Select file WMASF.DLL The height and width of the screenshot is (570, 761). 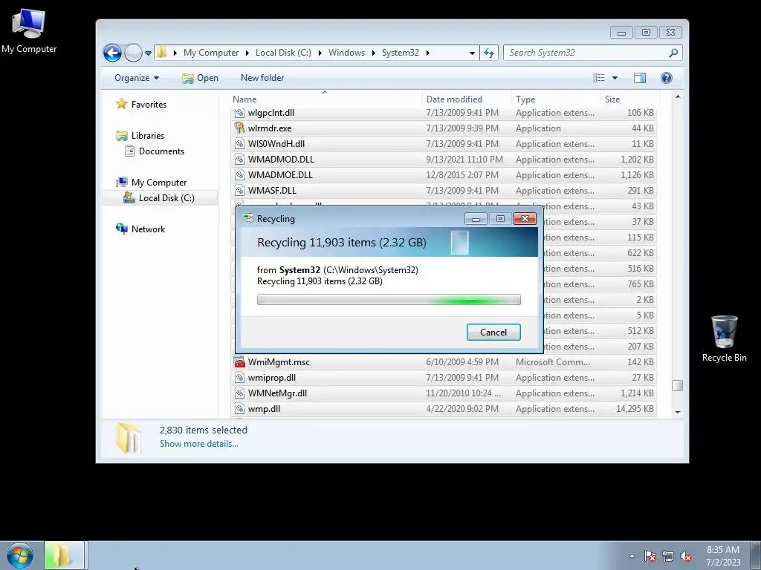coord(443,190)
